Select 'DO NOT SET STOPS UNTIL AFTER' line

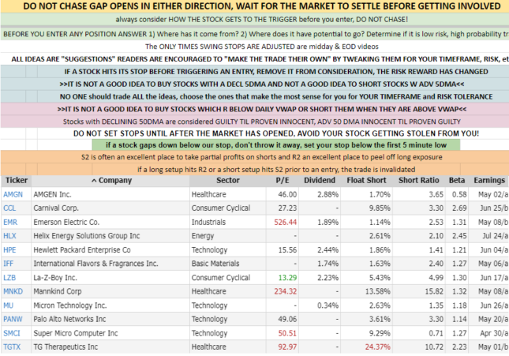coord(276,133)
